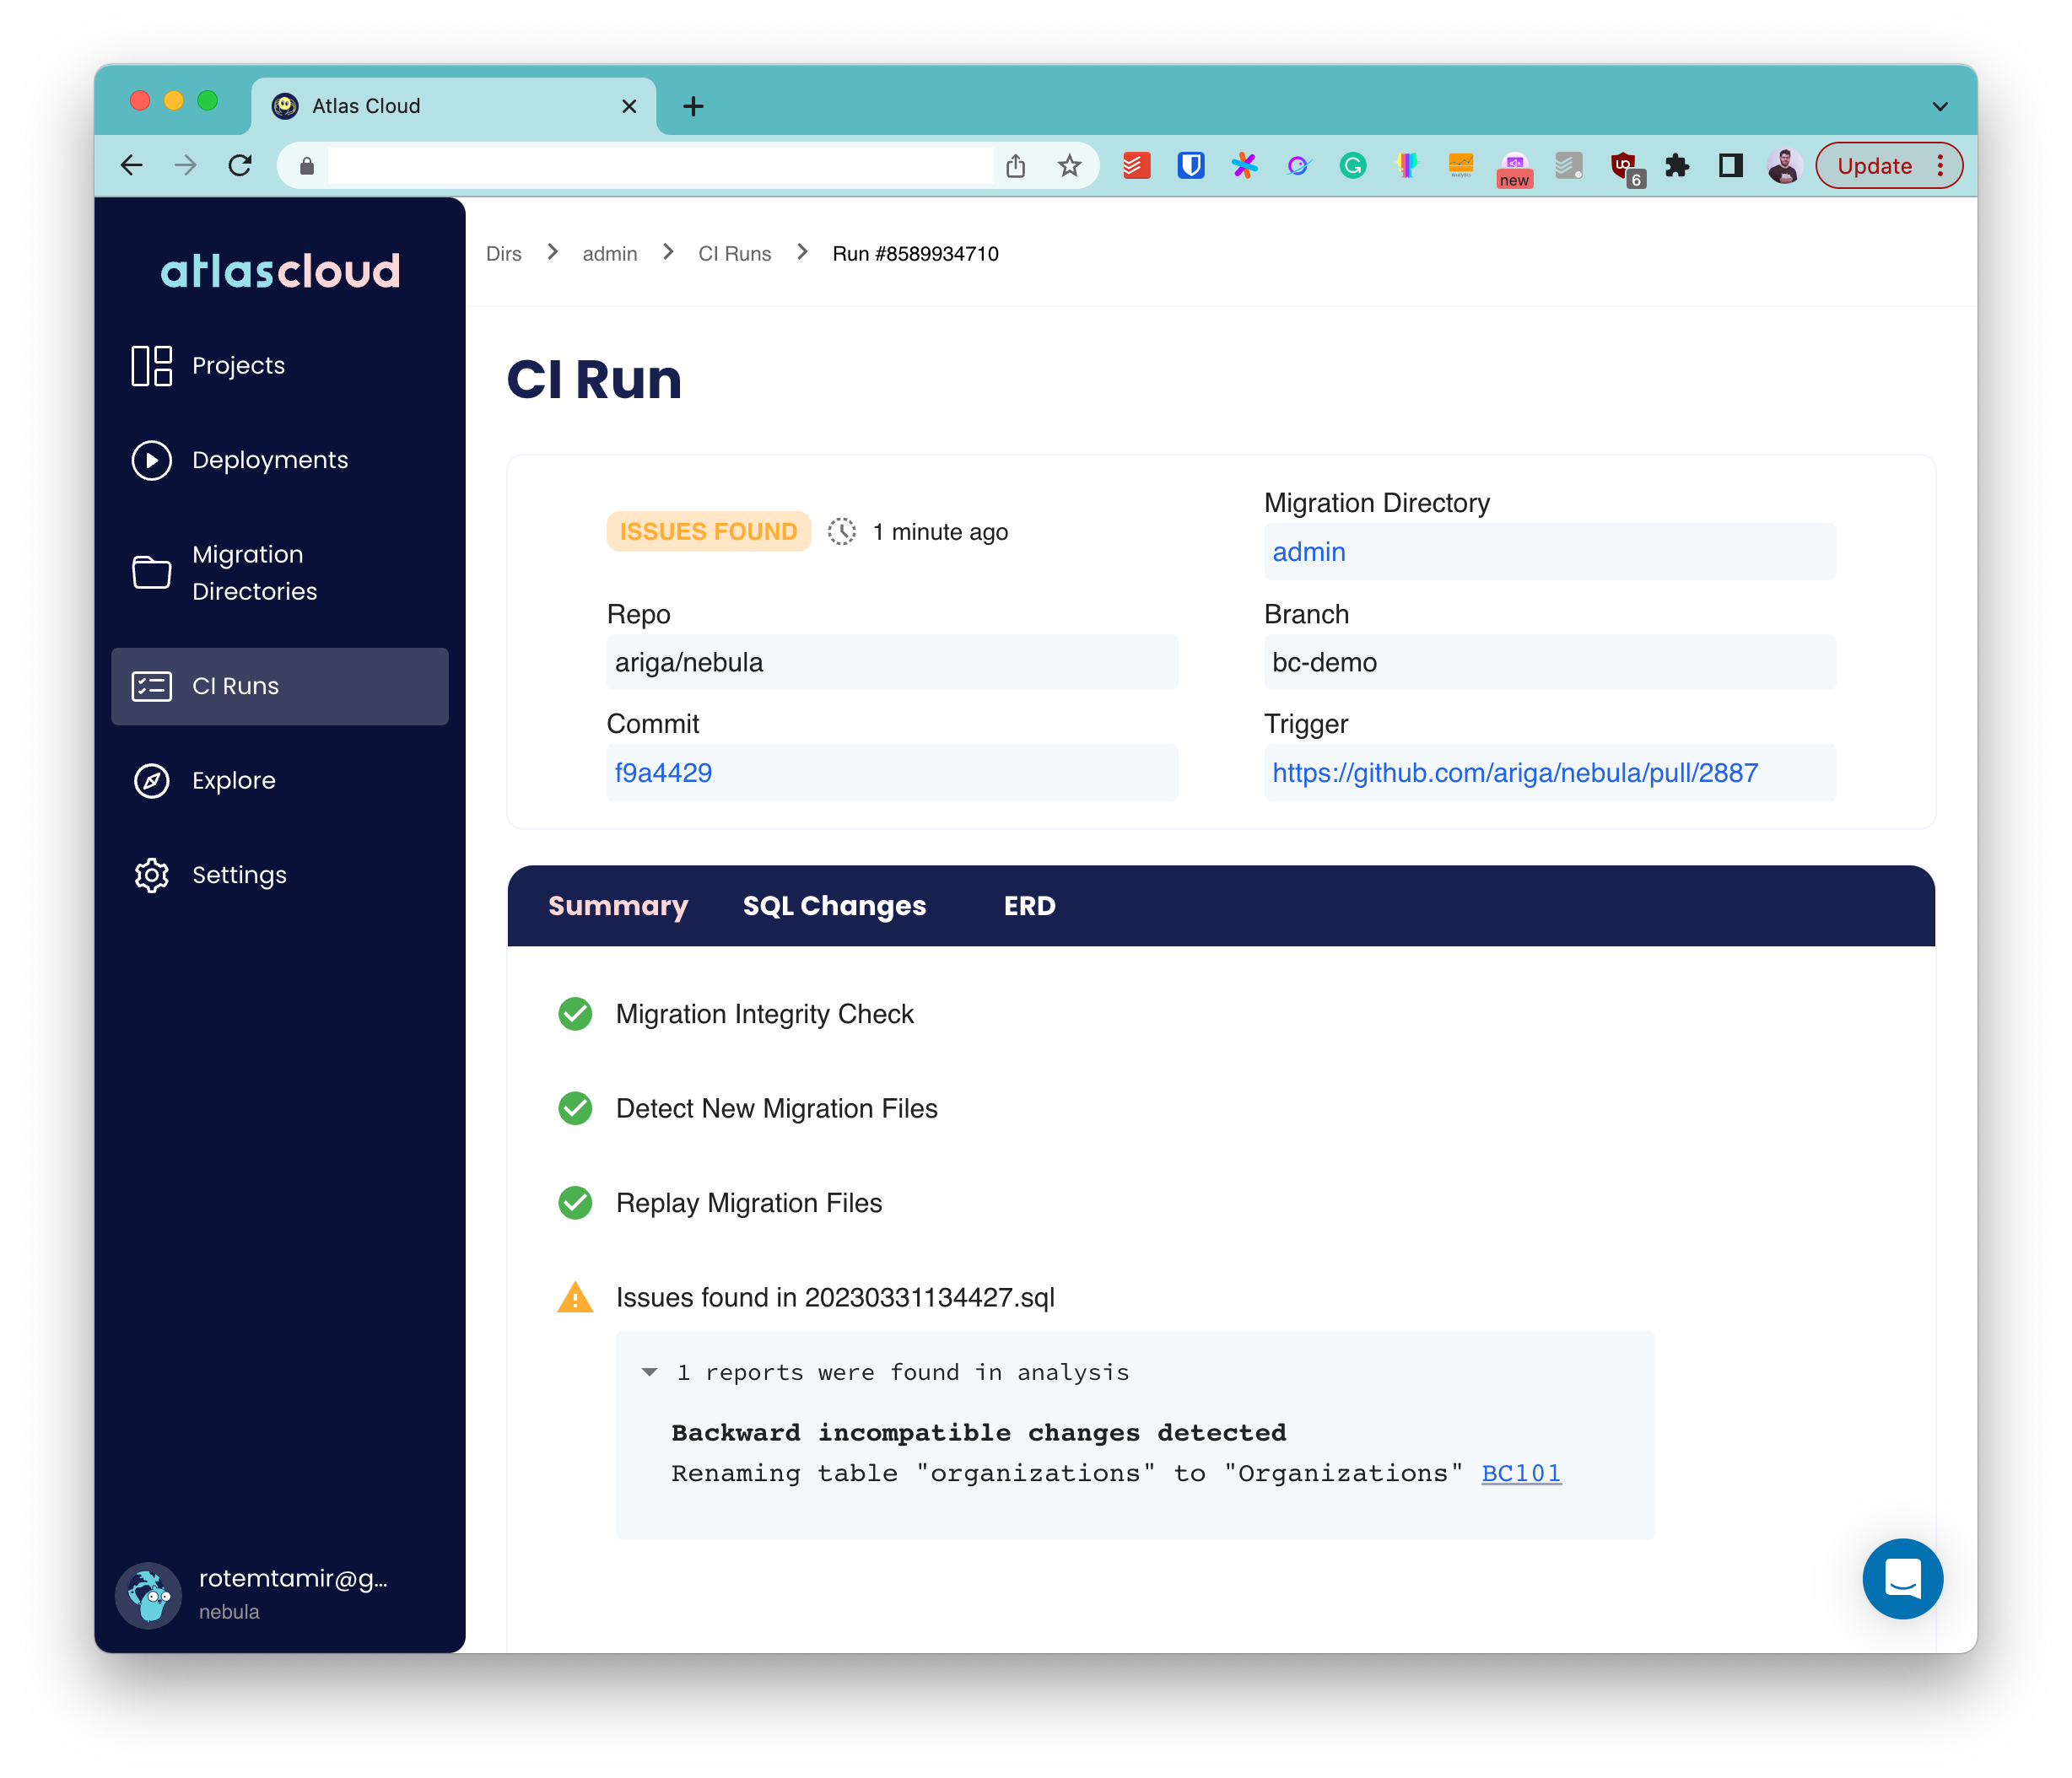
Task: Click the Explore compass icon
Action: [152, 781]
